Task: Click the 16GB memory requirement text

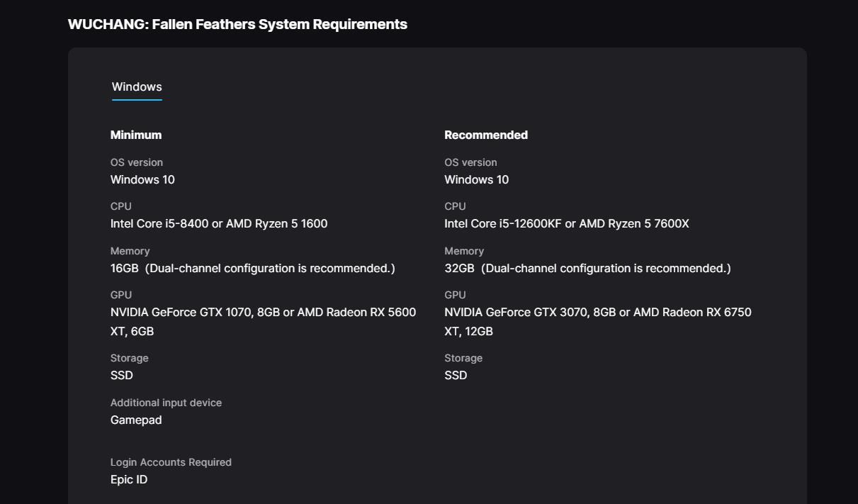Action: pos(125,269)
